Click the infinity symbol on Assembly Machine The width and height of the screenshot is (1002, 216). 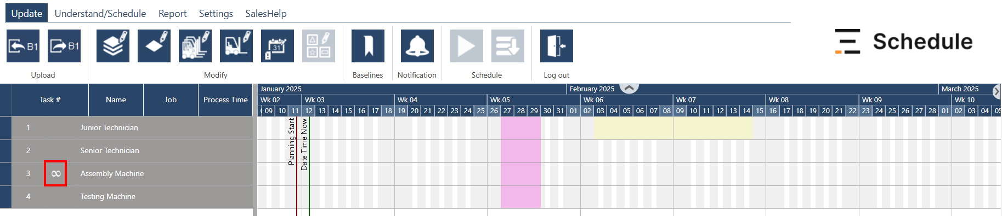pos(55,173)
